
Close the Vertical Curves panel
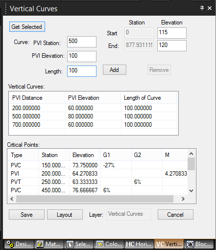pos(210,8)
